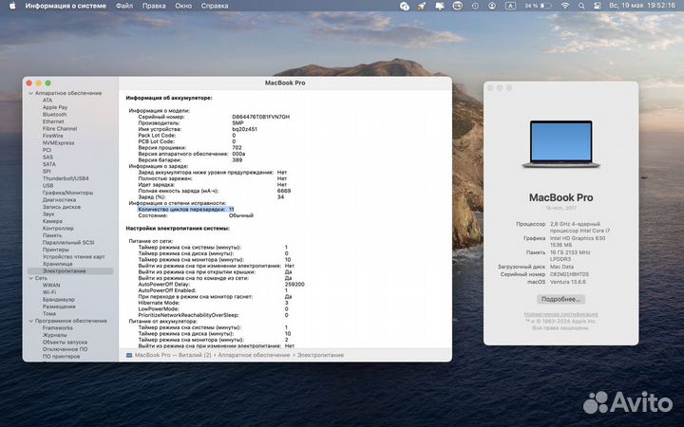Click 'Количество циклов перезарядки' highlighted row
Viewport: 684px width, 427px height.
pyautogui.click(x=186, y=209)
